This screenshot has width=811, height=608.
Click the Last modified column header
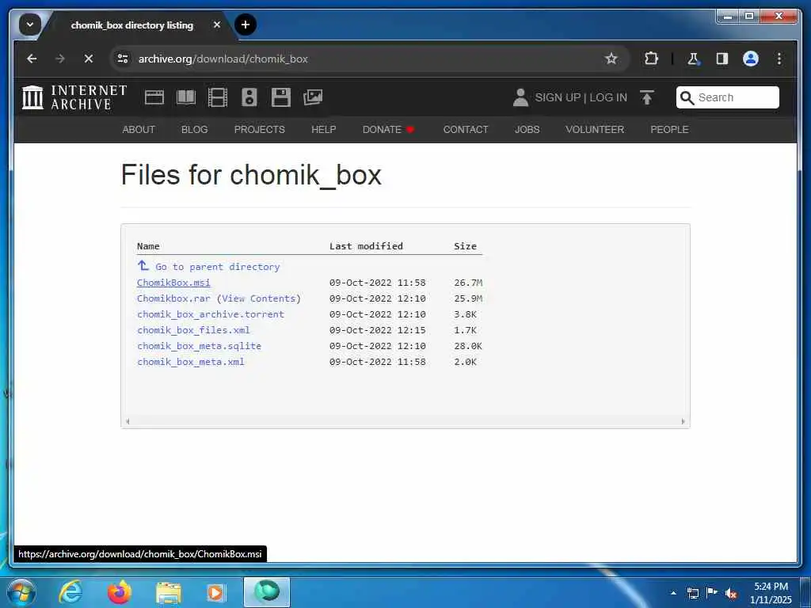pyautogui.click(x=366, y=247)
